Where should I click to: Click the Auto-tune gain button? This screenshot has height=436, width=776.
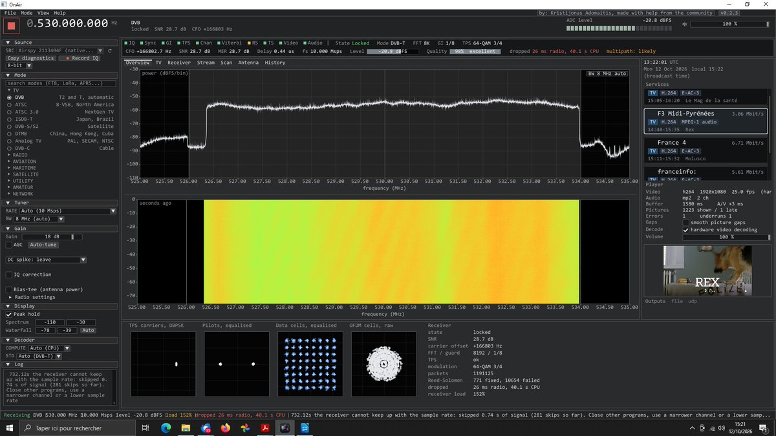point(43,245)
